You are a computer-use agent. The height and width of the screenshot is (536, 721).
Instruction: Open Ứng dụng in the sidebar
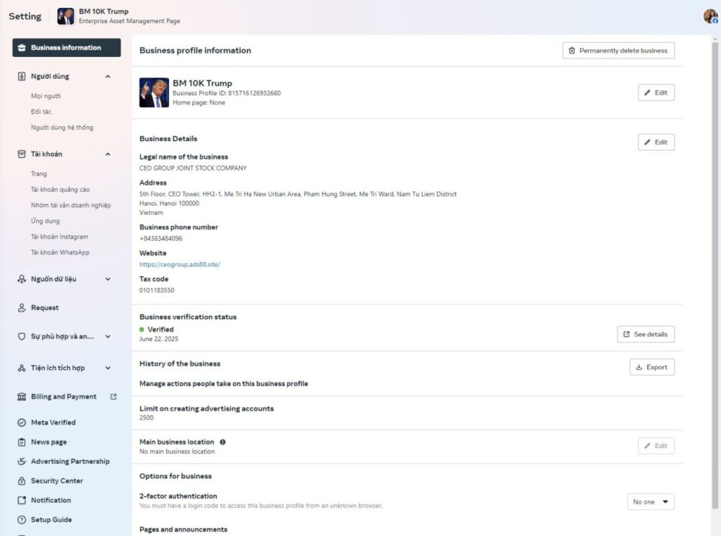(45, 221)
